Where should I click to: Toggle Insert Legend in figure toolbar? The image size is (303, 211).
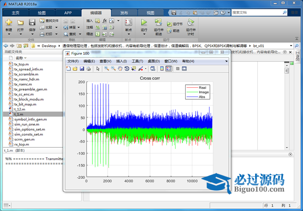point(169,68)
